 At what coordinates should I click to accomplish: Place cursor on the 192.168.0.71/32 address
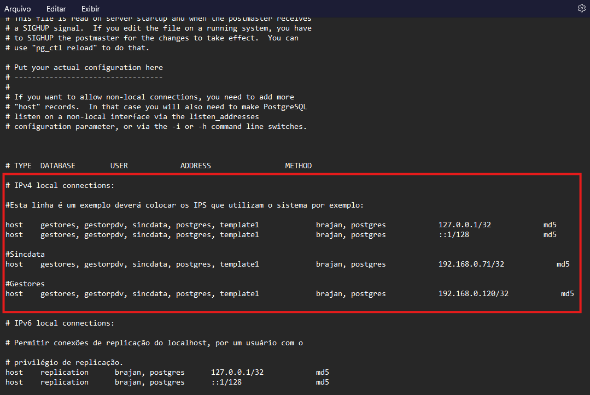[471, 264]
